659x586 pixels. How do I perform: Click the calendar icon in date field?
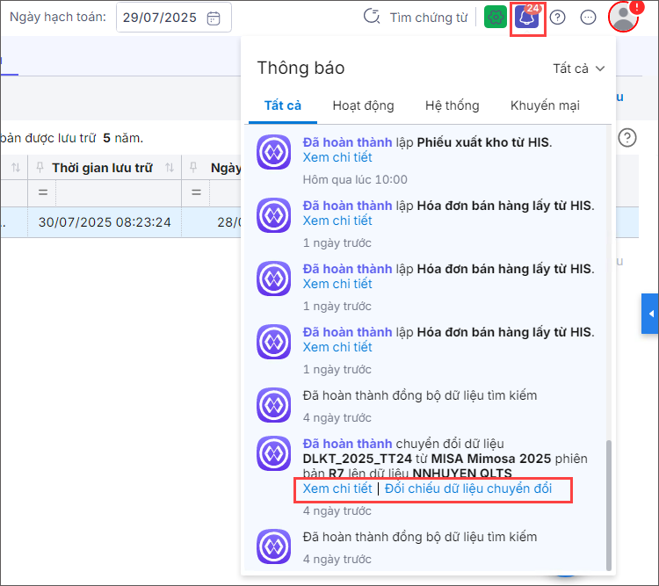tap(214, 18)
